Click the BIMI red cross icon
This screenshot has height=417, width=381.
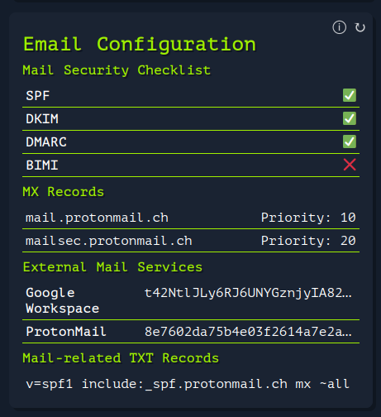tap(350, 165)
